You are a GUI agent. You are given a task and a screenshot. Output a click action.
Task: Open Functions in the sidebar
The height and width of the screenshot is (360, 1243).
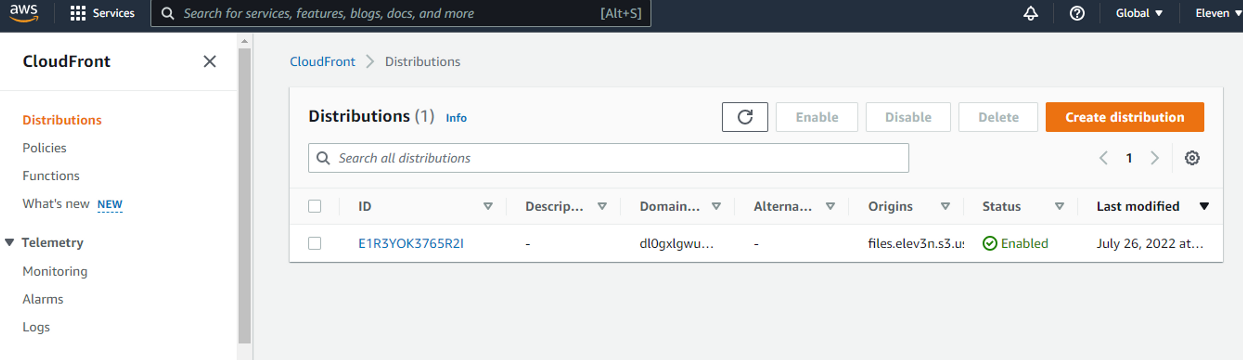point(51,176)
